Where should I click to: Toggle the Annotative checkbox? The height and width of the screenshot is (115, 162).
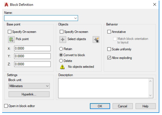point(109,32)
